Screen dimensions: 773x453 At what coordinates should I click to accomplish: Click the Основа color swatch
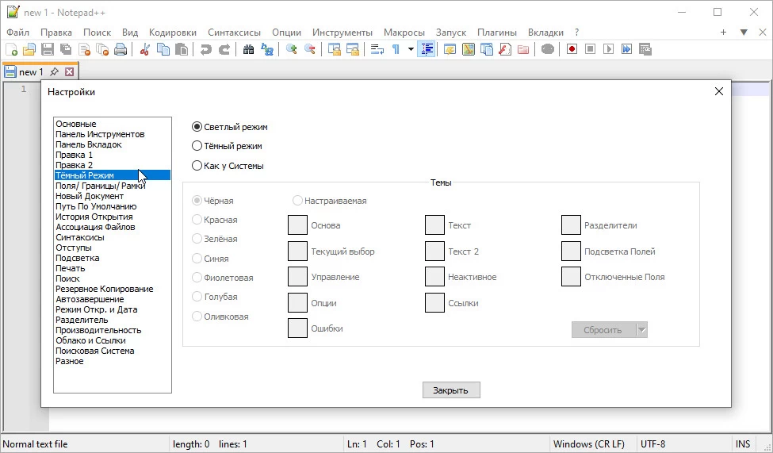297,225
